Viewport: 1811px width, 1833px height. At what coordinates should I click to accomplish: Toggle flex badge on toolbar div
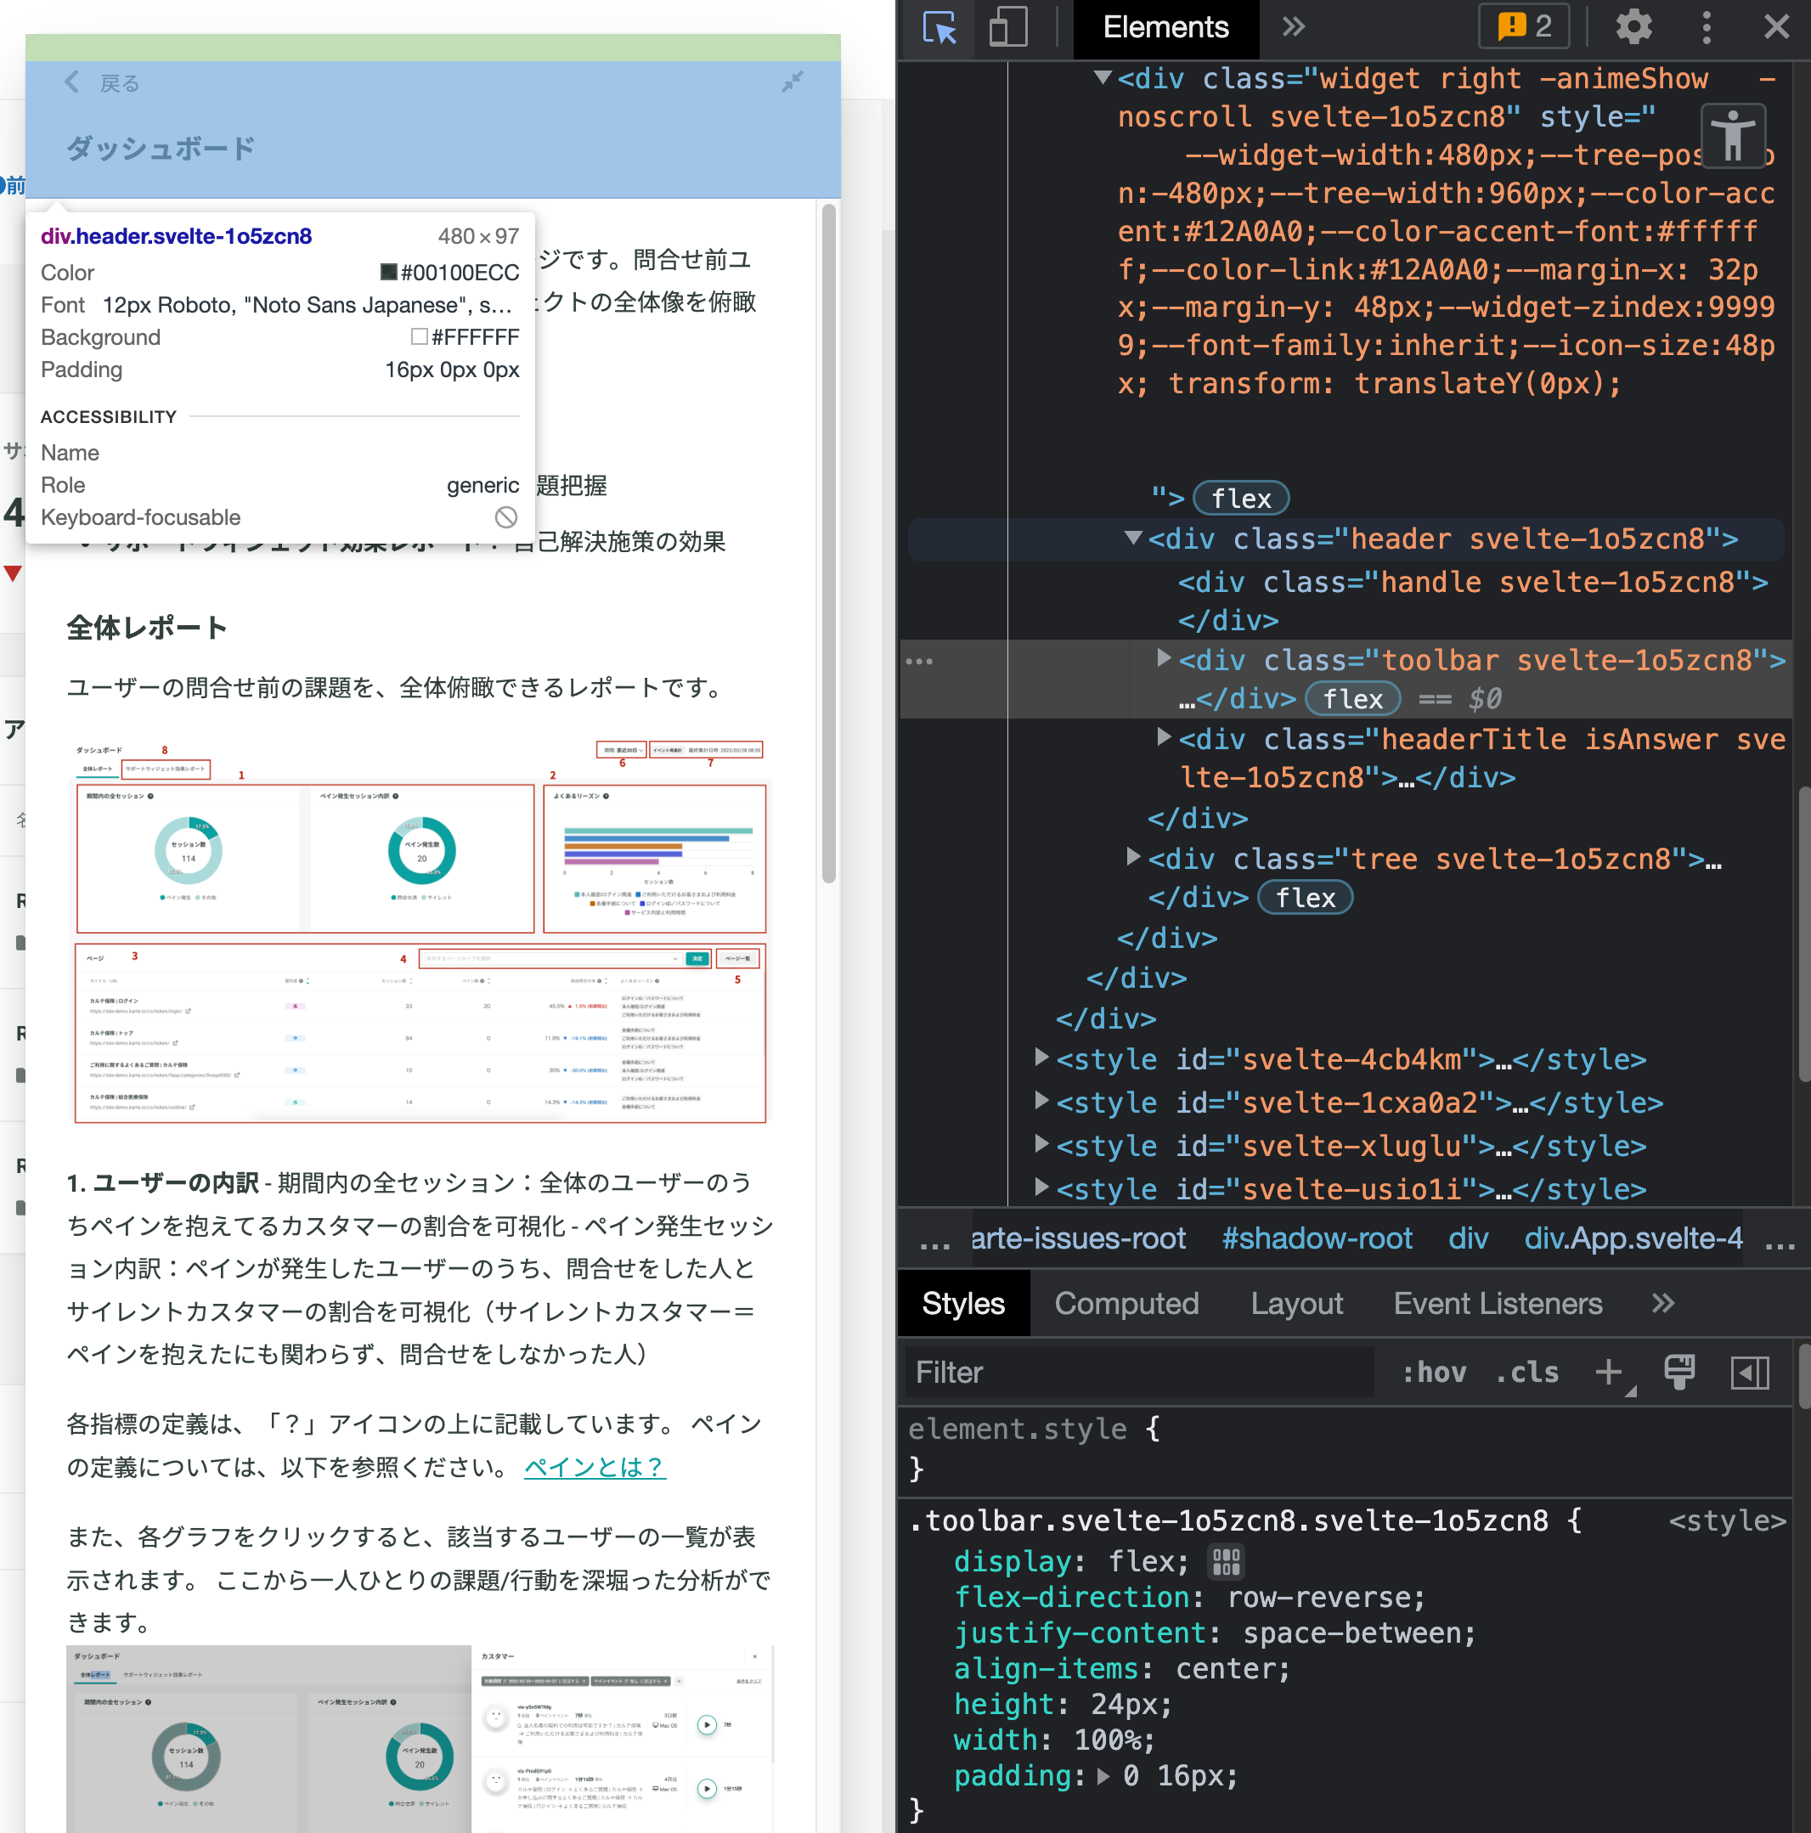click(1353, 699)
